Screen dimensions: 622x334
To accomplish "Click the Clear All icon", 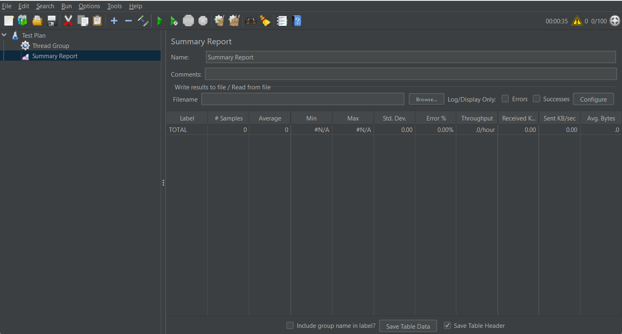I will (234, 20).
